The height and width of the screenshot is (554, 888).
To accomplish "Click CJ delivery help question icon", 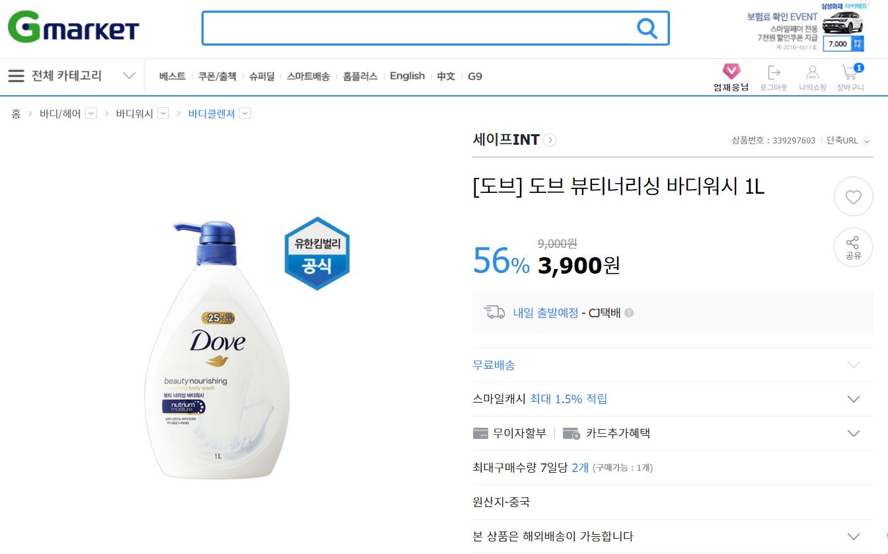I will tap(629, 313).
